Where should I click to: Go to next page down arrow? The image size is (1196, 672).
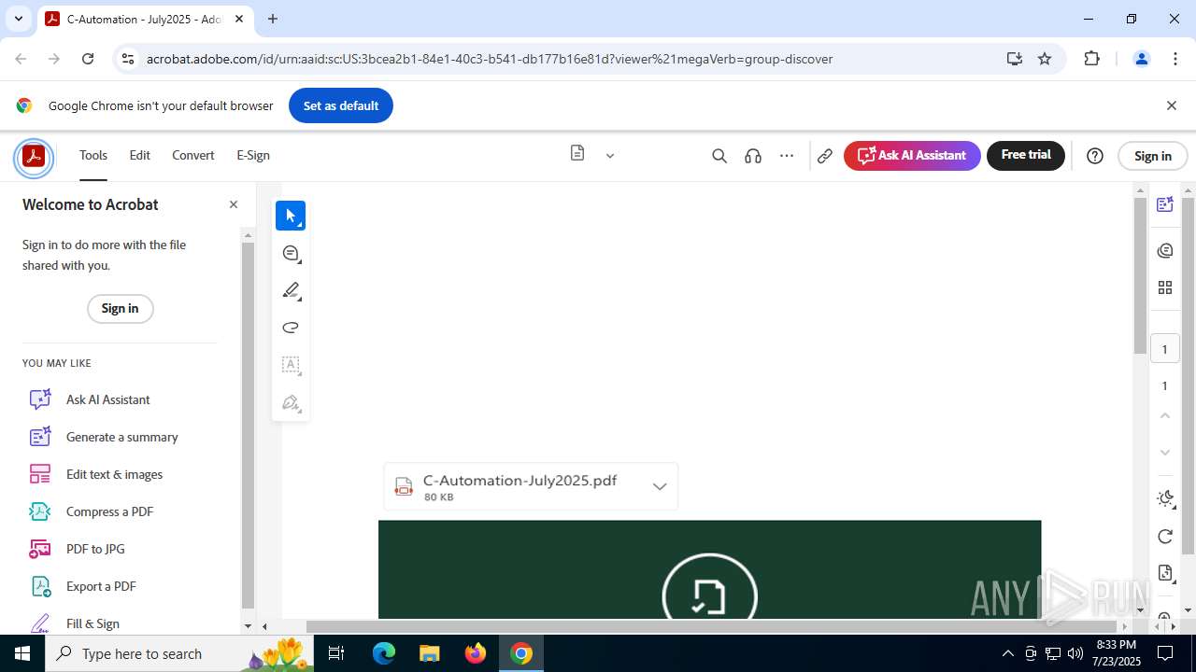(x=1164, y=452)
